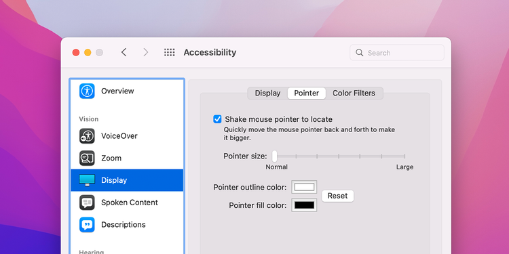509x254 pixels.
Task: Click the Large end of pointer size slider
Action: click(x=404, y=156)
